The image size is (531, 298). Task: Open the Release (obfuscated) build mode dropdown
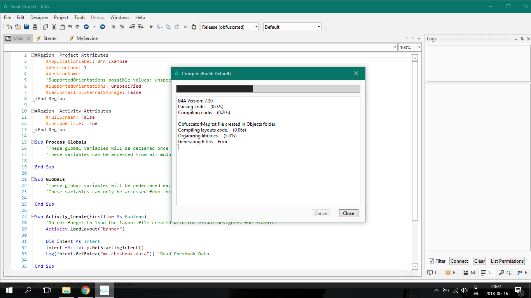[256, 27]
